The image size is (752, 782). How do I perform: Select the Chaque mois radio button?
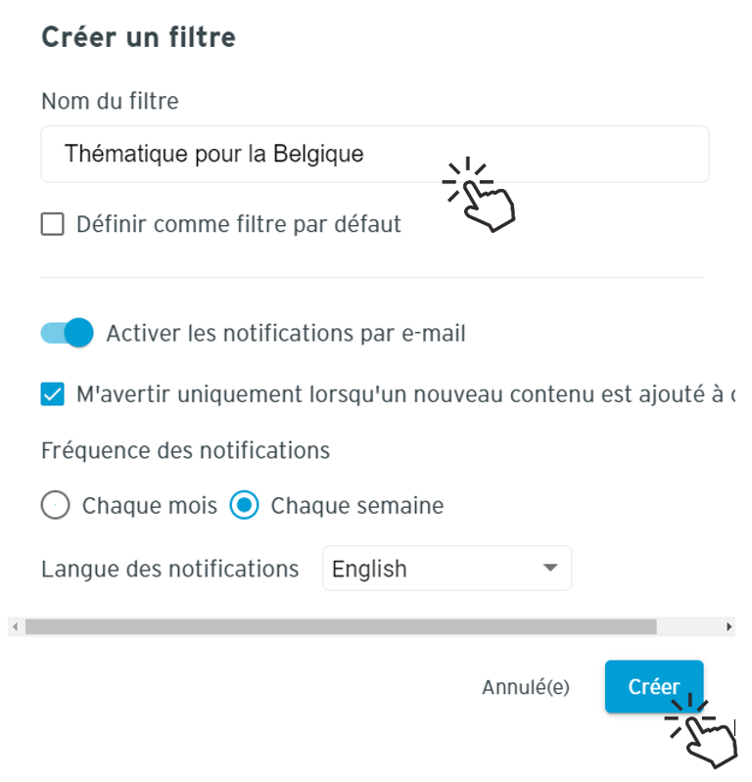55,505
